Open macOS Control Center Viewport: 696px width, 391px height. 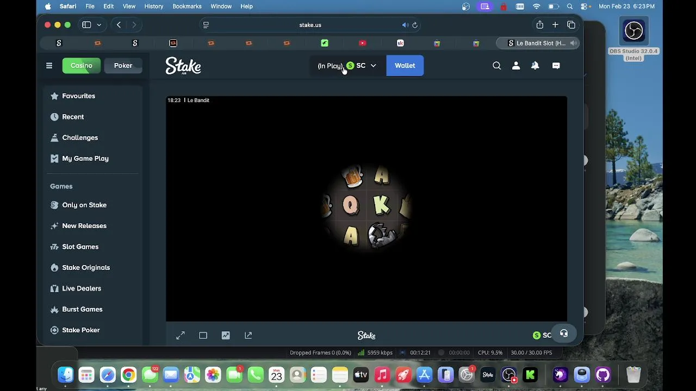click(x=585, y=7)
